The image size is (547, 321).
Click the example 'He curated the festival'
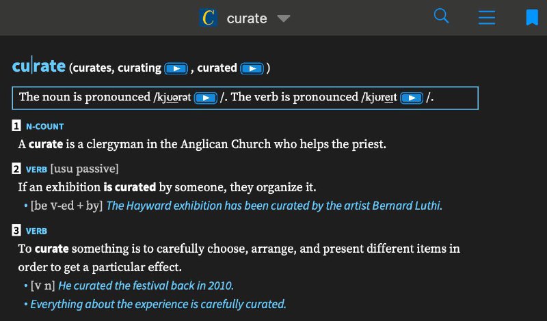click(x=146, y=285)
